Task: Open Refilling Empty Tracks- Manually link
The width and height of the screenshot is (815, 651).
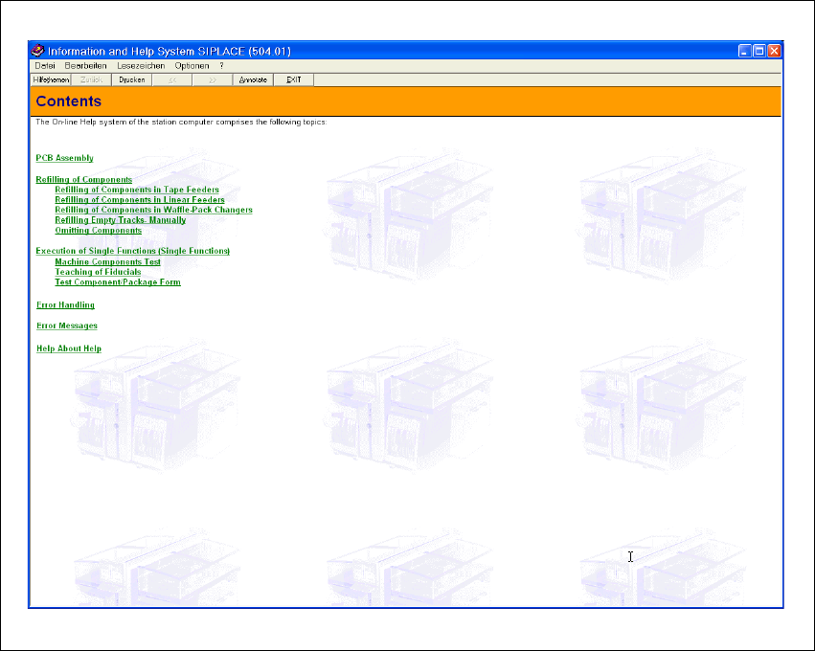Action: pos(120,220)
